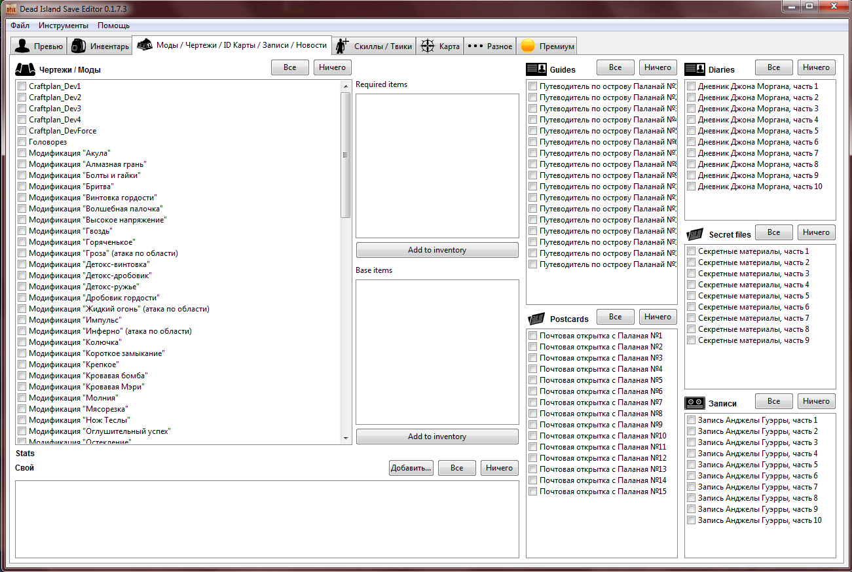Open the Скиллы / Твики tab
This screenshot has width=852, height=572.
[x=374, y=46]
